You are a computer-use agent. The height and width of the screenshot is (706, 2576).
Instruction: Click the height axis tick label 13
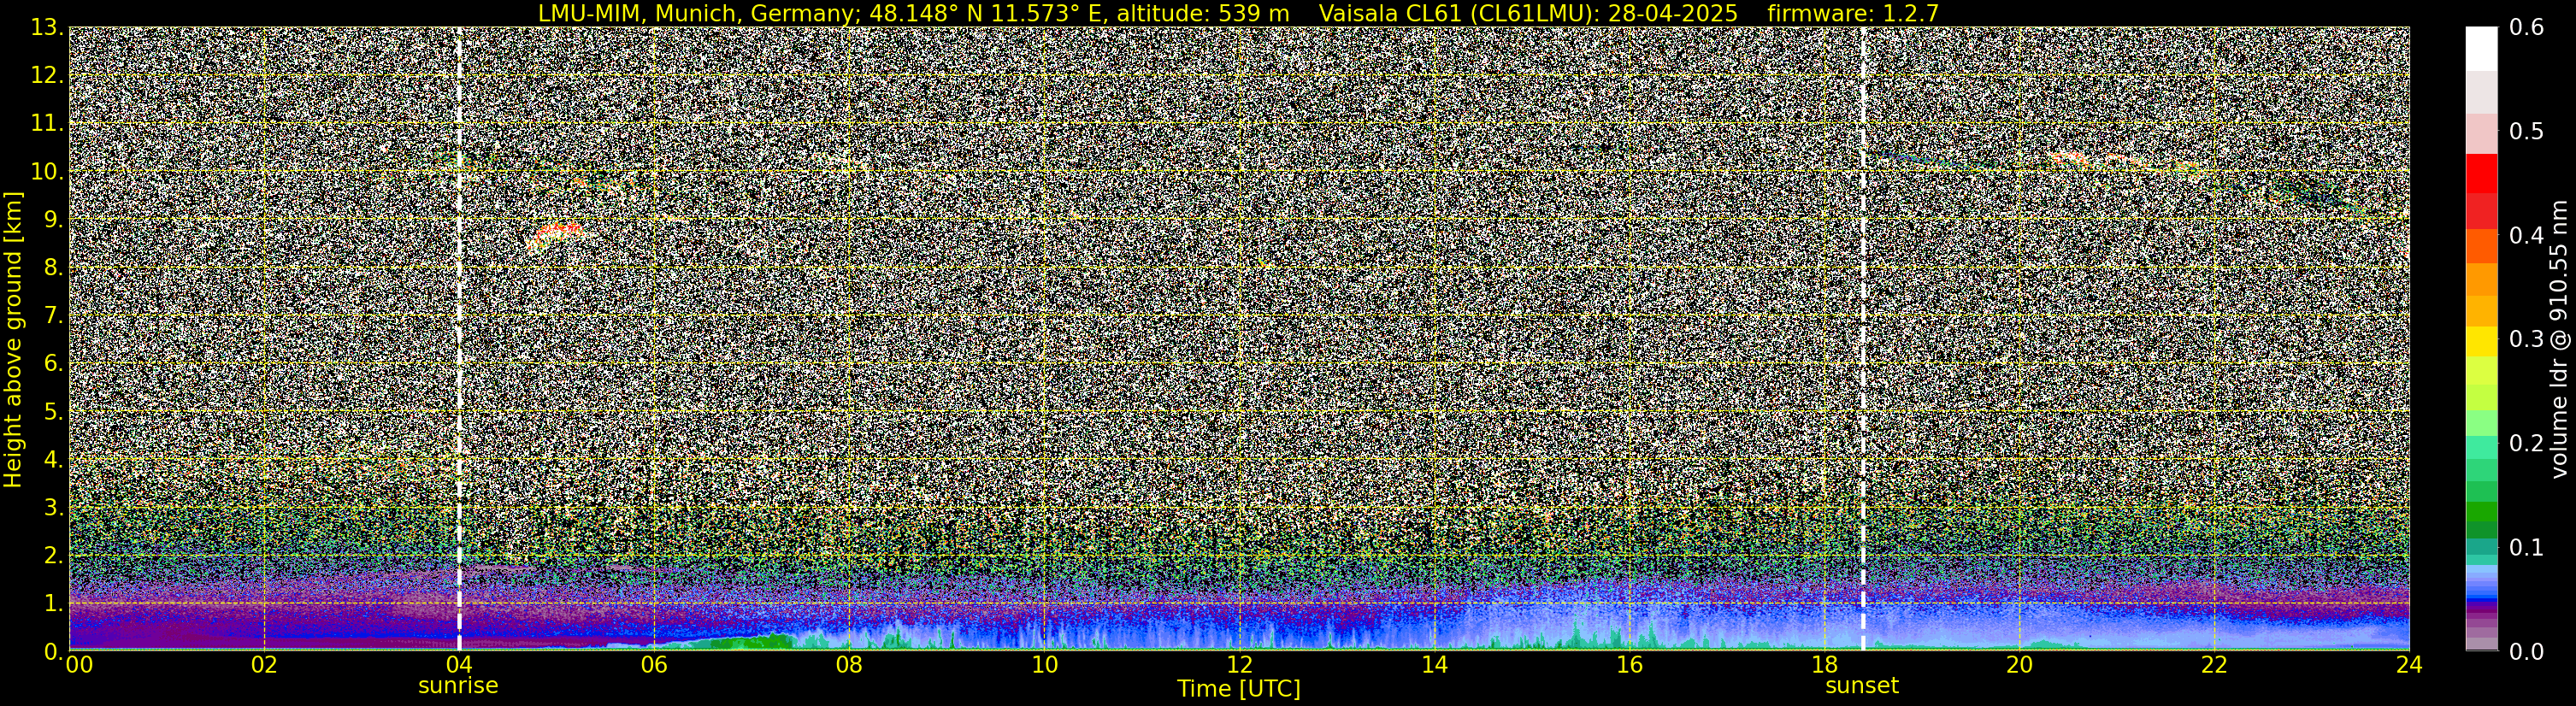[x=46, y=28]
